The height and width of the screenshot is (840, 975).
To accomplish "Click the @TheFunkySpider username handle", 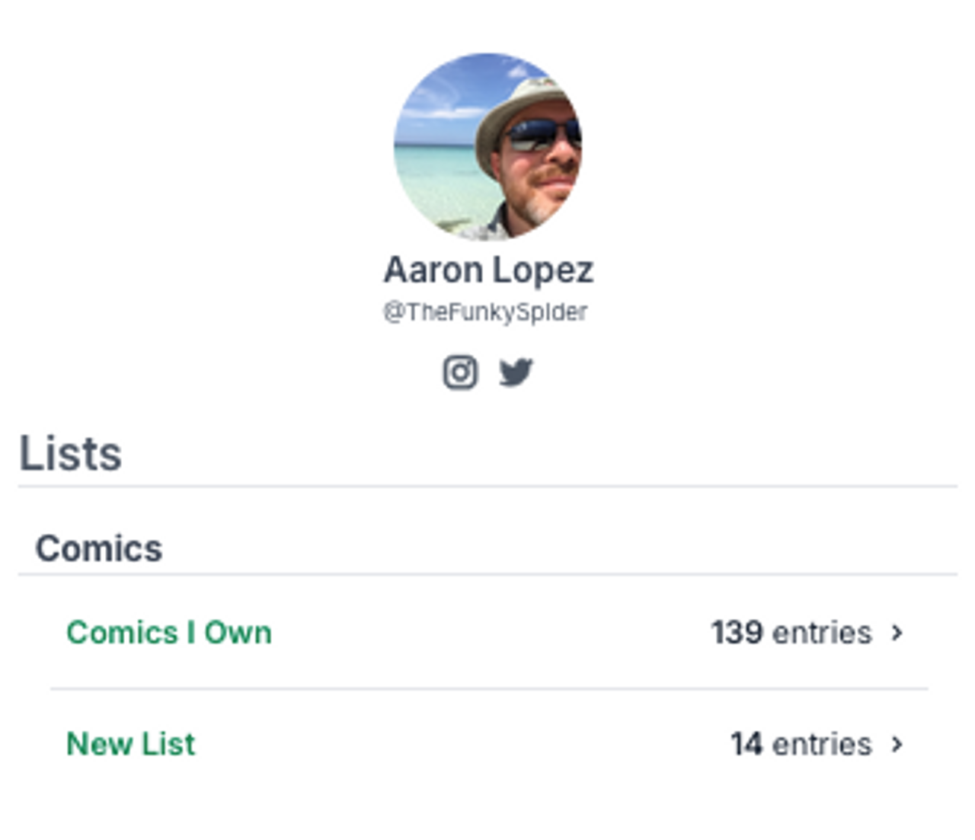I will 485,312.
